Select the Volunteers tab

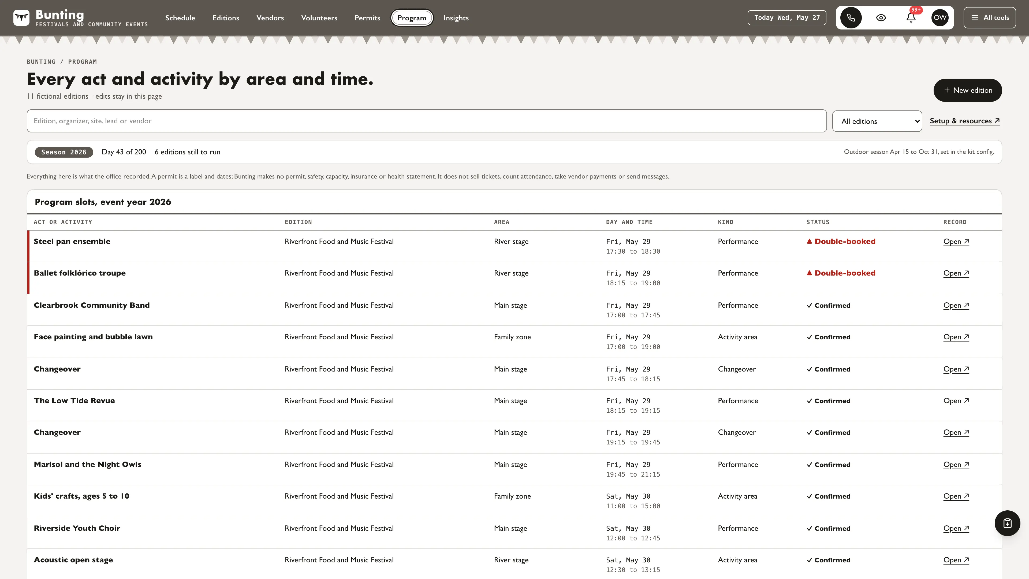[319, 18]
